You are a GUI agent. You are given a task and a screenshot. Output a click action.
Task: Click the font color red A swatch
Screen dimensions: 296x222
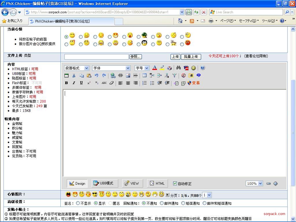click(x=155, y=68)
